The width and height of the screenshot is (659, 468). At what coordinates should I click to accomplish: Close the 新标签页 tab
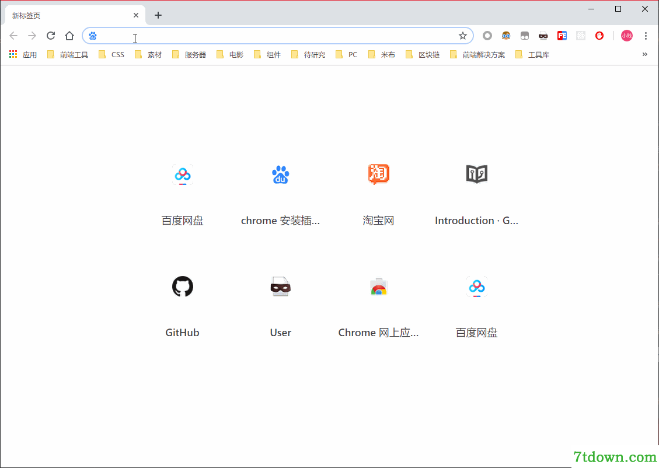(x=136, y=15)
